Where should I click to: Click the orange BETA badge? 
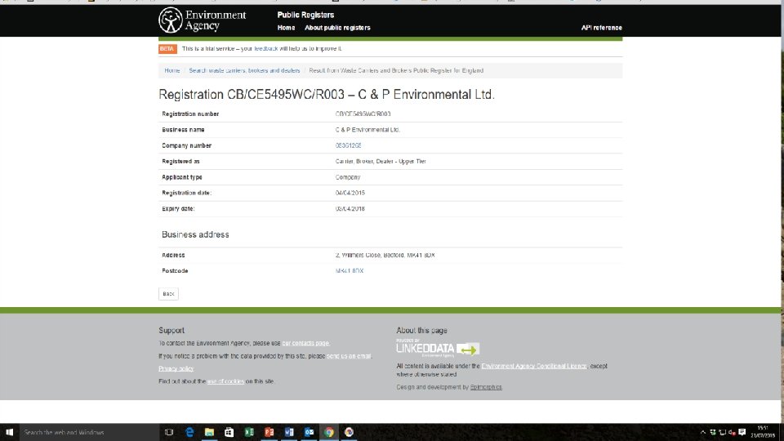pyautogui.click(x=167, y=49)
